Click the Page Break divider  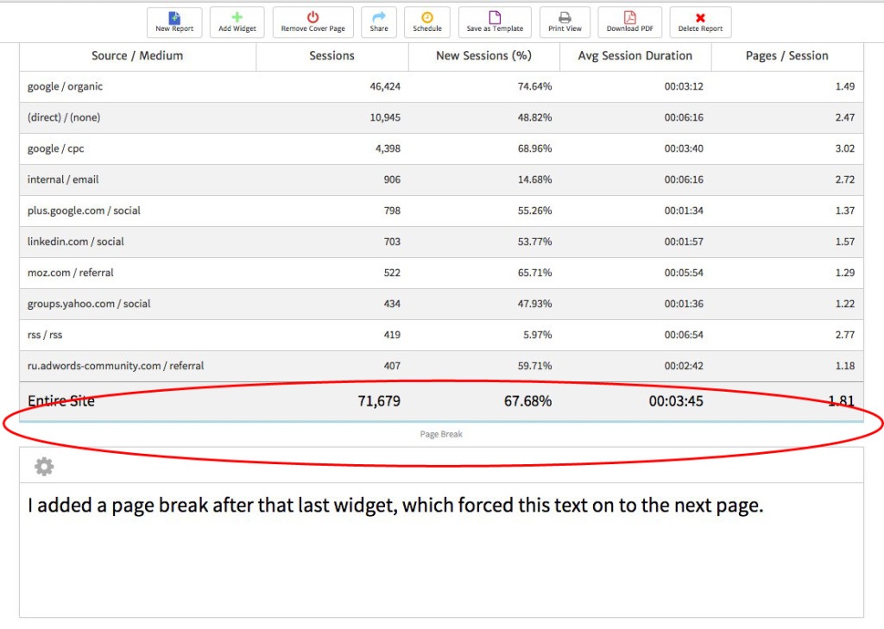442,434
